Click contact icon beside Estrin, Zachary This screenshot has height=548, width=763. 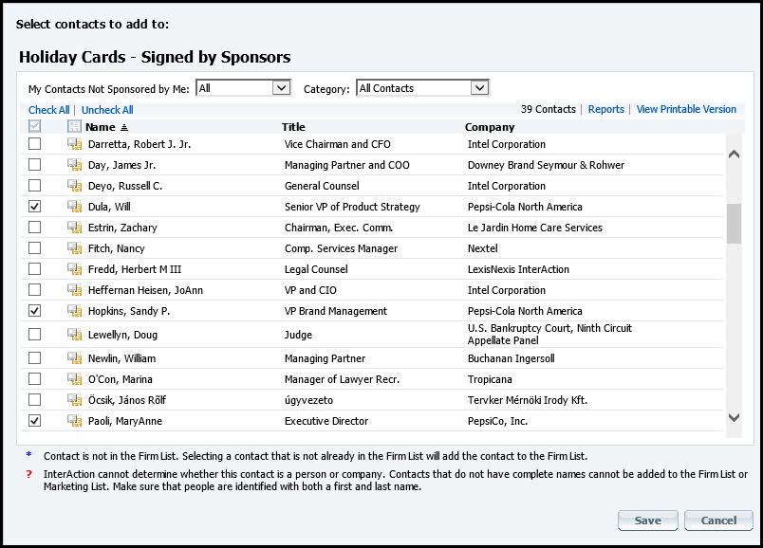(74, 228)
